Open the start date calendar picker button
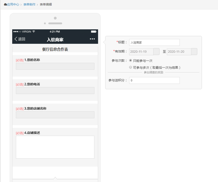The image size is (218, 182). pyautogui.click(x=156, y=52)
